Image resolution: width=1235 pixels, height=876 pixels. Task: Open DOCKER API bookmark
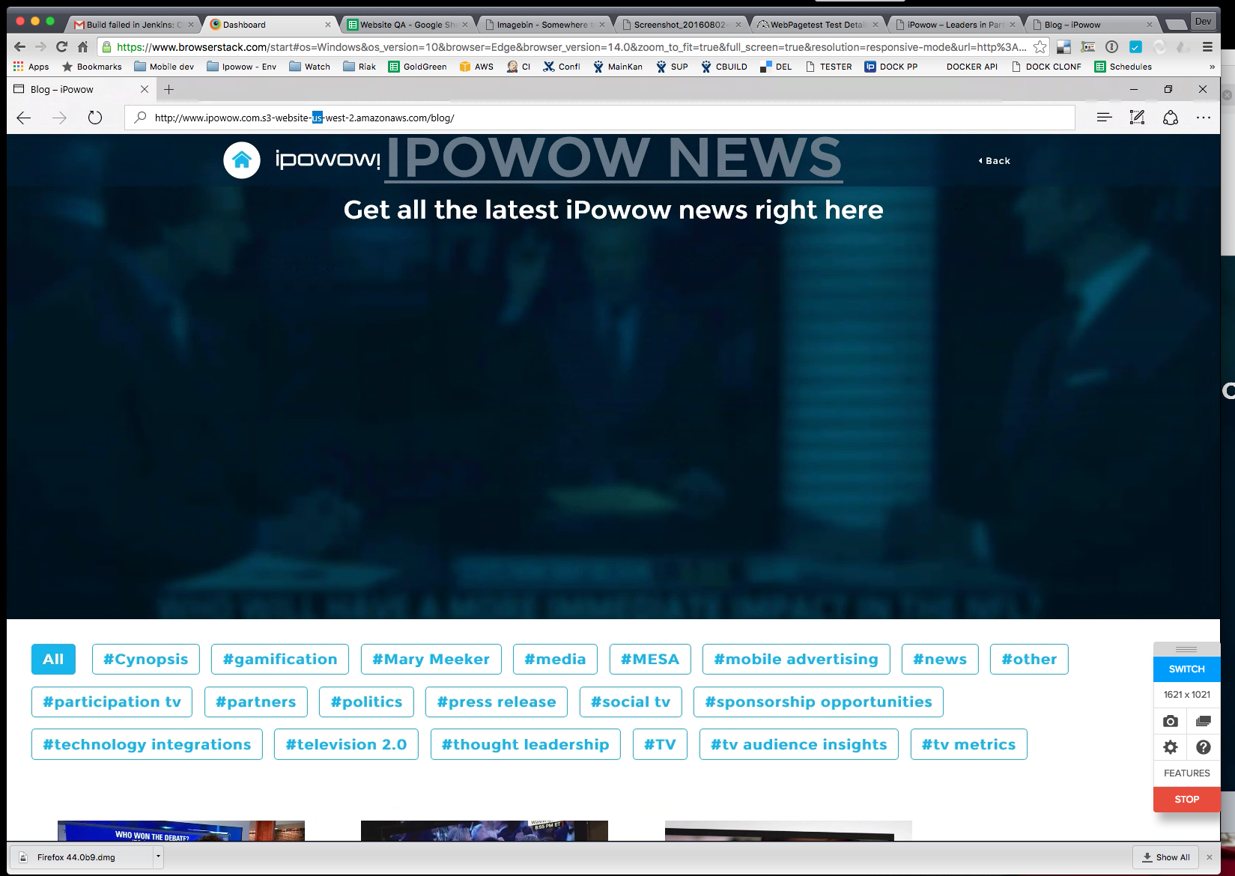pyautogui.click(x=971, y=67)
